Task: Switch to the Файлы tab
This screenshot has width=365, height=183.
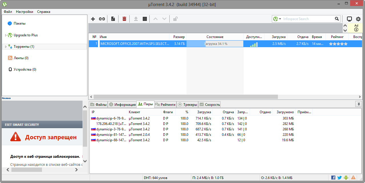Action: pos(99,104)
